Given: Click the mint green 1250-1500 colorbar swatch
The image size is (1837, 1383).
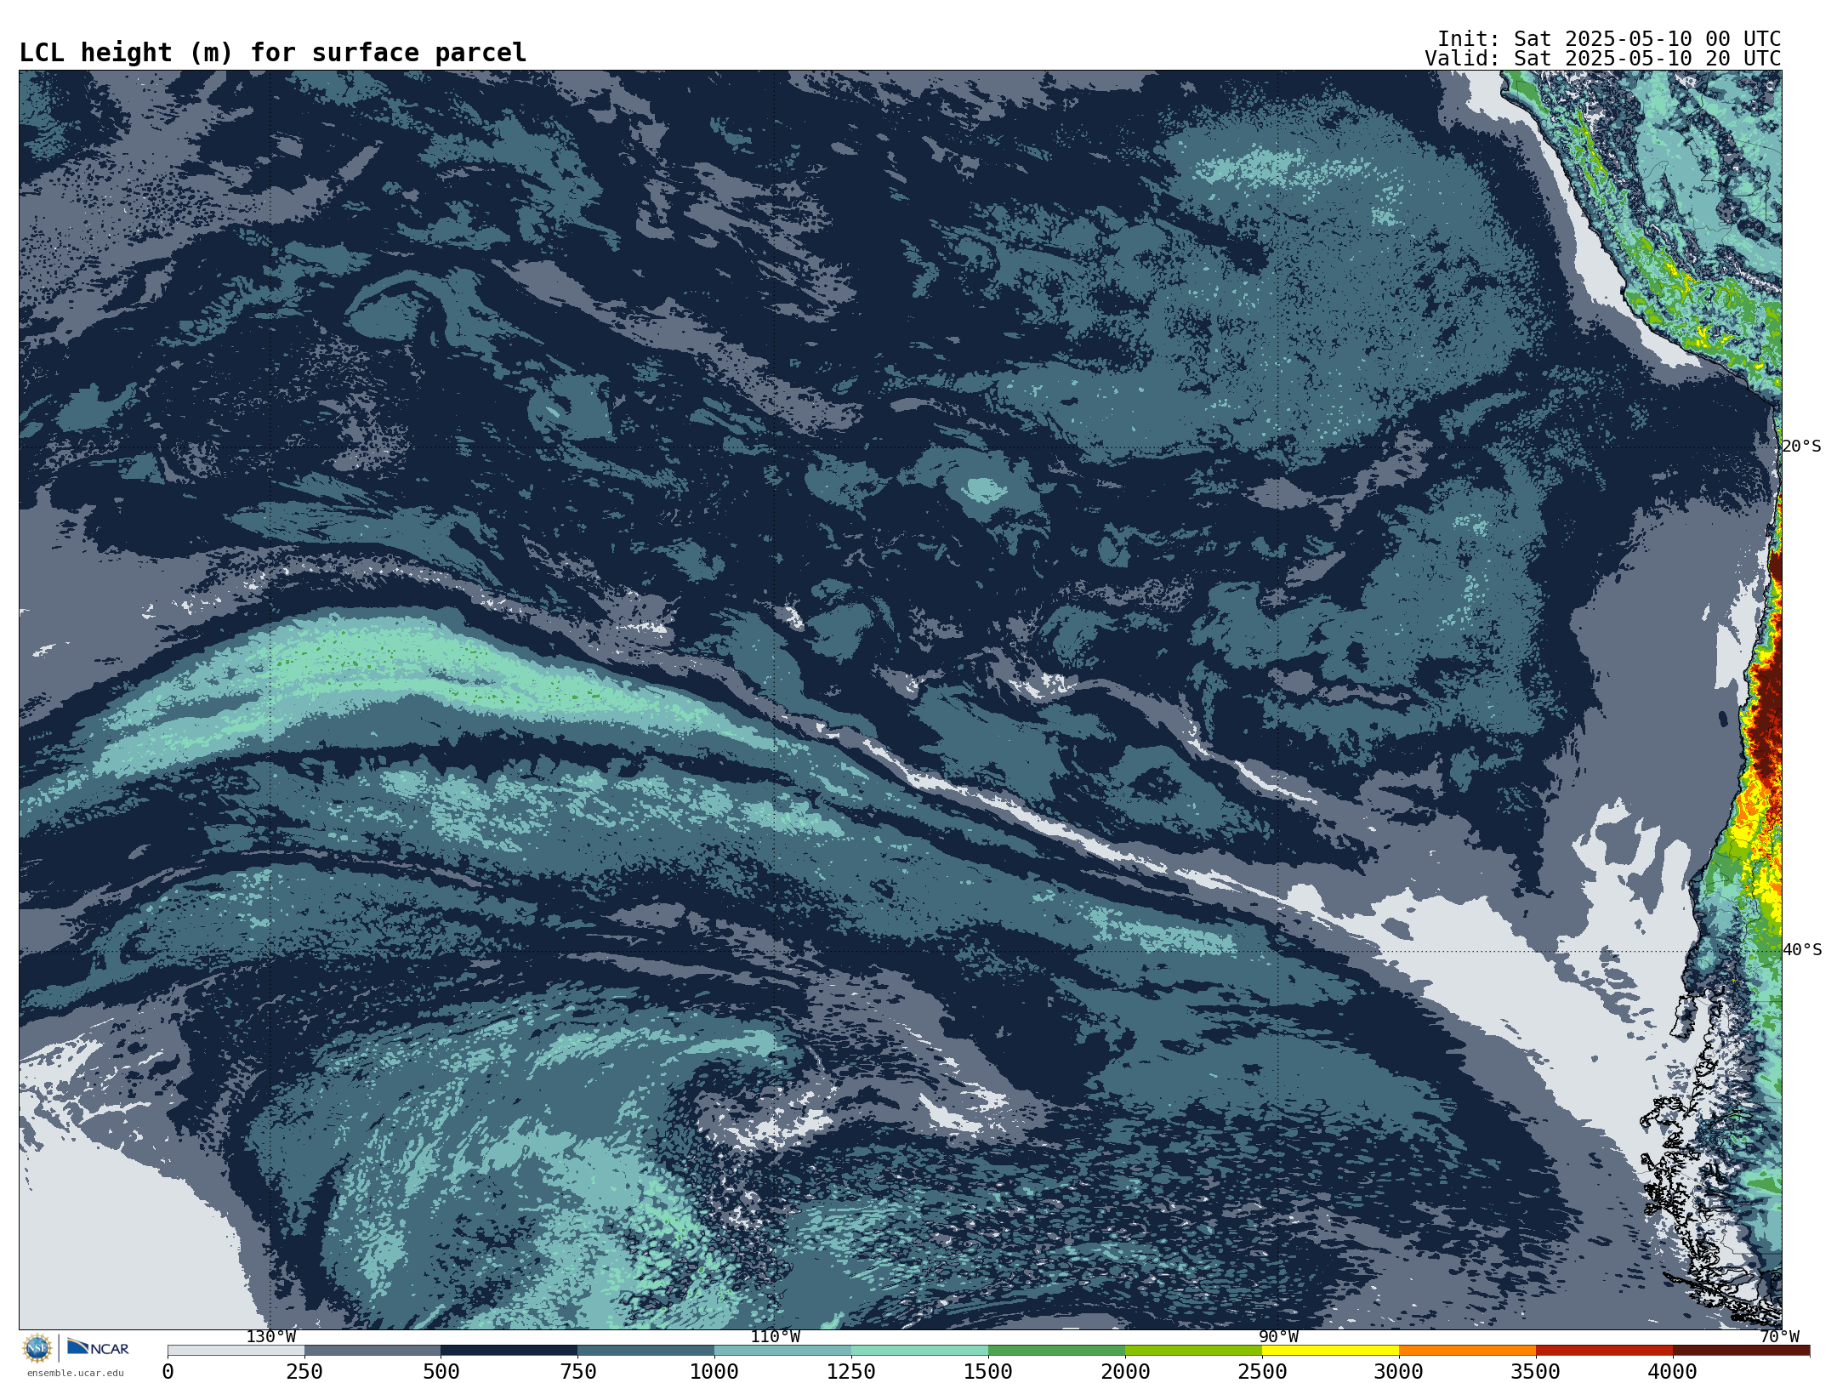Looking at the screenshot, I should (920, 1351).
